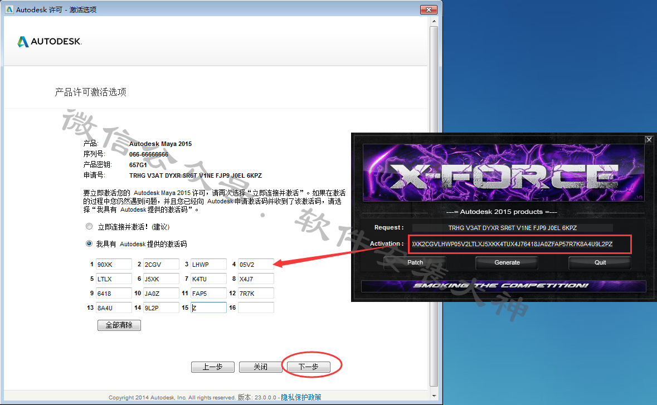The width and height of the screenshot is (657, 405).
Task: Click activation code field 9 containing 6418
Action: 114,293
